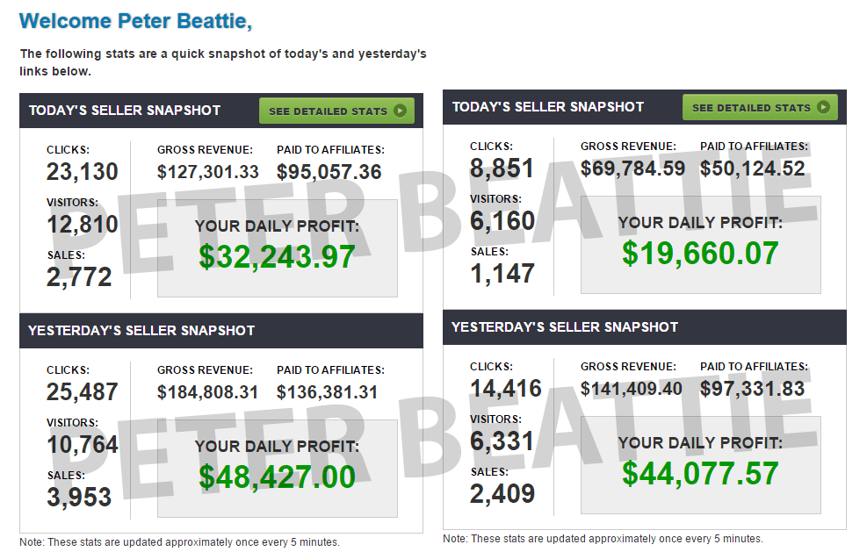Select the right Today's Seller Snapshot header
The width and height of the screenshot is (867, 559).
548,107
